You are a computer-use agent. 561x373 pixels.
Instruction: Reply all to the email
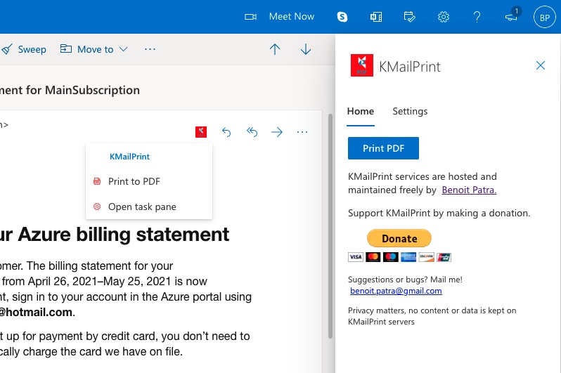click(252, 132)
